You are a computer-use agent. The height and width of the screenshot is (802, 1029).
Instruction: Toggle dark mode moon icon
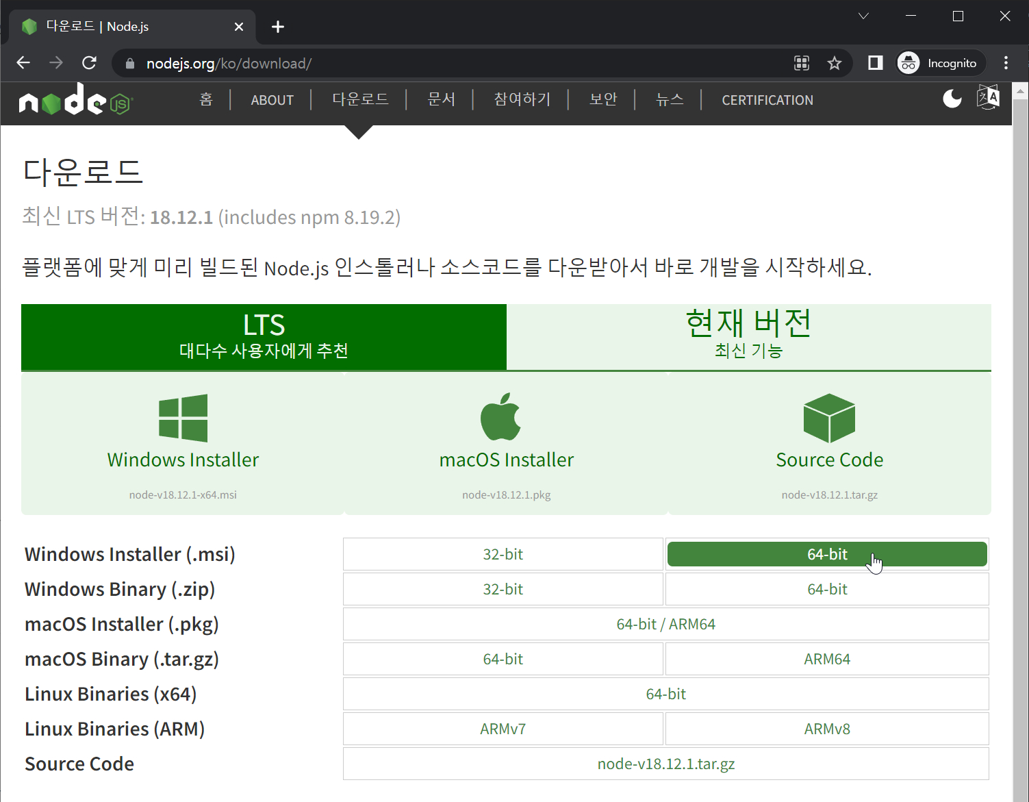click(x=952, y=99)
